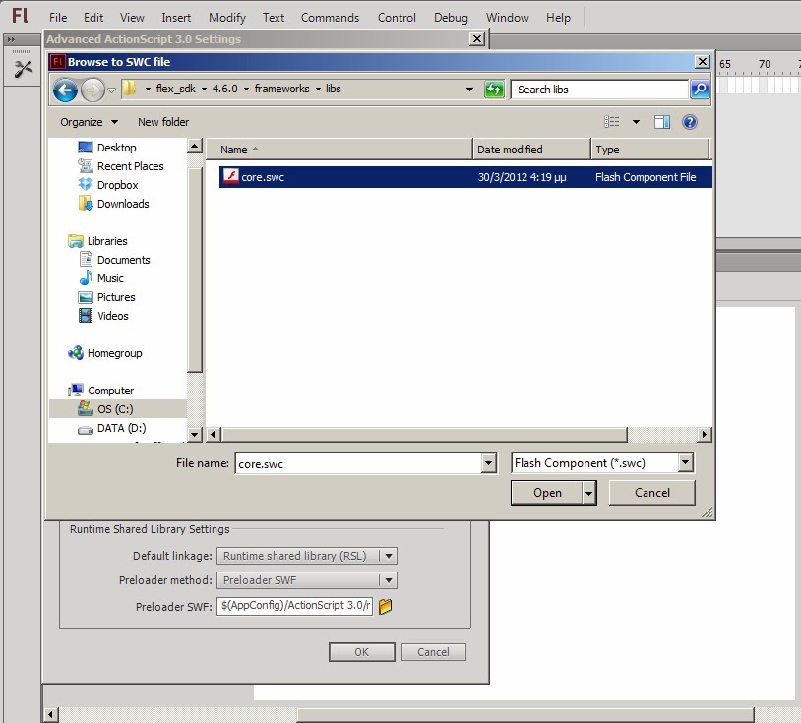Select Dropbox in navigation pane
801x723 pixels.
[x=117, y=185]
